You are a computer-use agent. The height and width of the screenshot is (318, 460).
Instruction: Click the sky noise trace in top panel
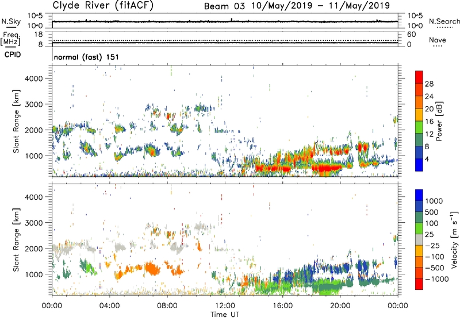click(x=225, y=21)
